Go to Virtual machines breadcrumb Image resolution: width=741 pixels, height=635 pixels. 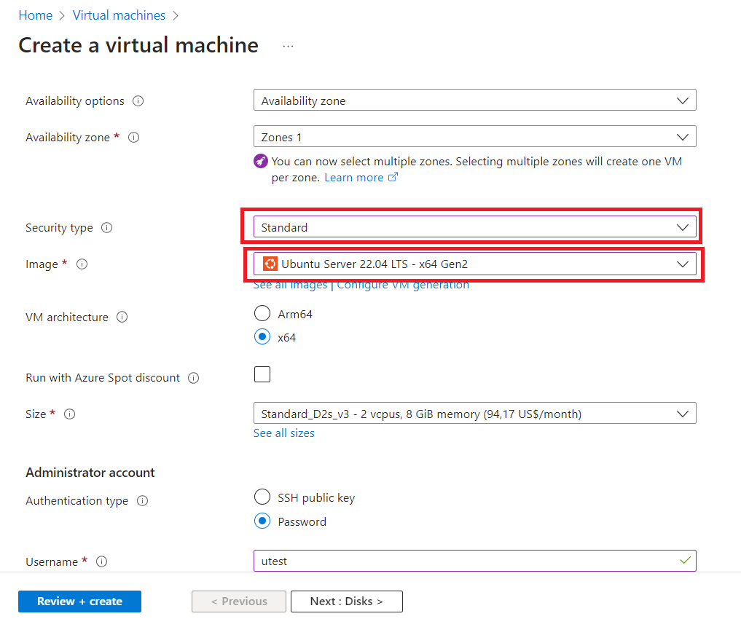[x=119, y=15]
